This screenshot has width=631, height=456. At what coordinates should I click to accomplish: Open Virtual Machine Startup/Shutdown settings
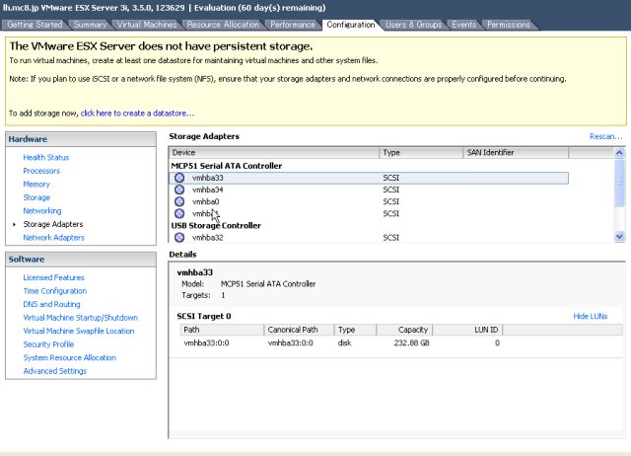click(81, 318)
